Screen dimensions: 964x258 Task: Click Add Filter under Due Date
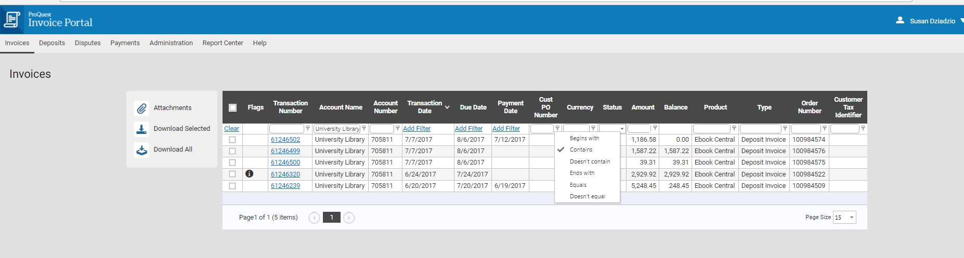click(x=468, y=129)
